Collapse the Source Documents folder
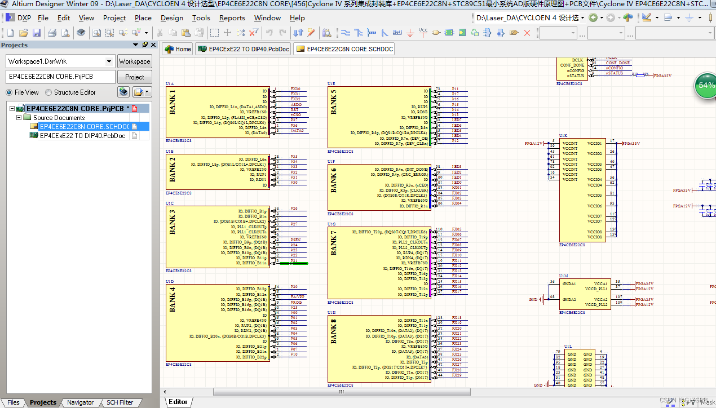Image resolution: width=716 pixels, height=408 pixels. (19, 118)
